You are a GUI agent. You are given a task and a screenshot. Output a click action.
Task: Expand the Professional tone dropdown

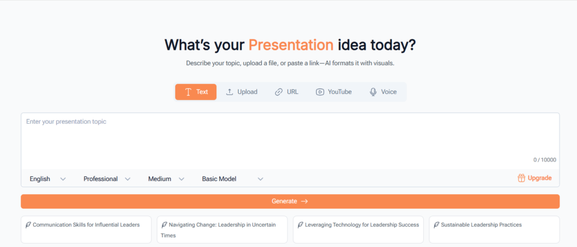tap(106, 179)
